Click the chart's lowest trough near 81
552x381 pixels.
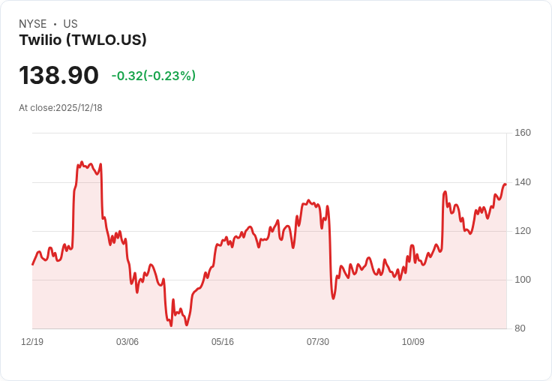[172, 325]
